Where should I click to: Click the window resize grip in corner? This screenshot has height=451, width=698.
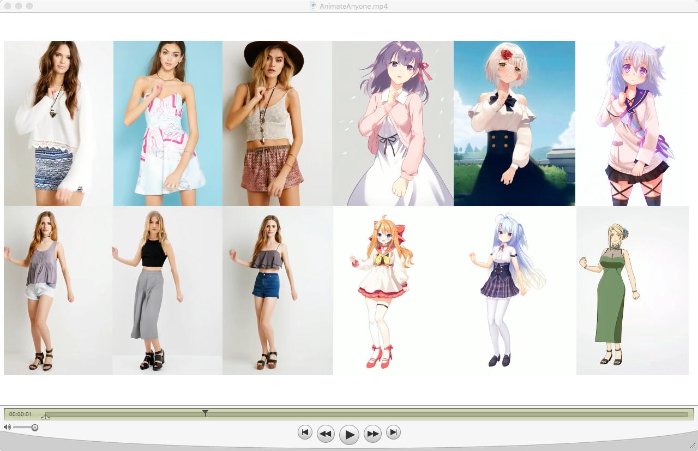click(693, 446)
